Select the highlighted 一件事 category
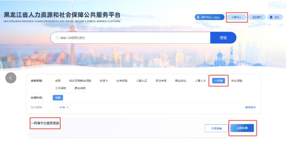This screenshot has height=144, width=286. pyautogui.click(x=218, y=81)
